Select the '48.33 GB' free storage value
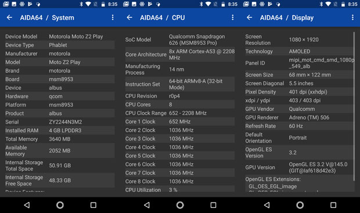The width and height of the screenshot is (360, 213). pos(60,180)
